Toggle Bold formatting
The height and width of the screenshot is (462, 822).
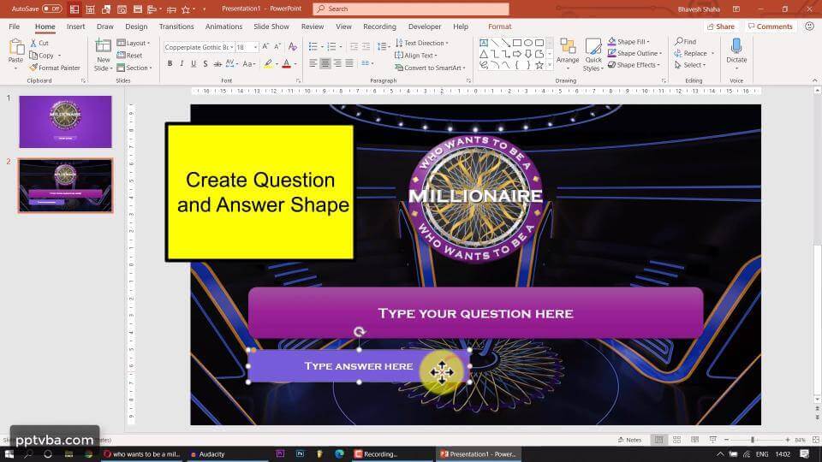[170, 63]
